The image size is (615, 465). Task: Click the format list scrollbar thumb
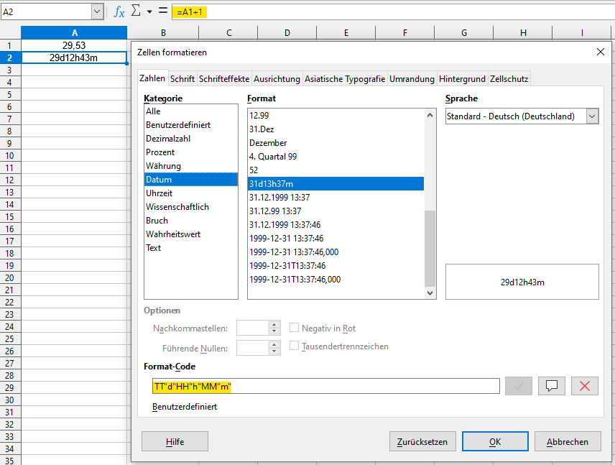(430, 249)
